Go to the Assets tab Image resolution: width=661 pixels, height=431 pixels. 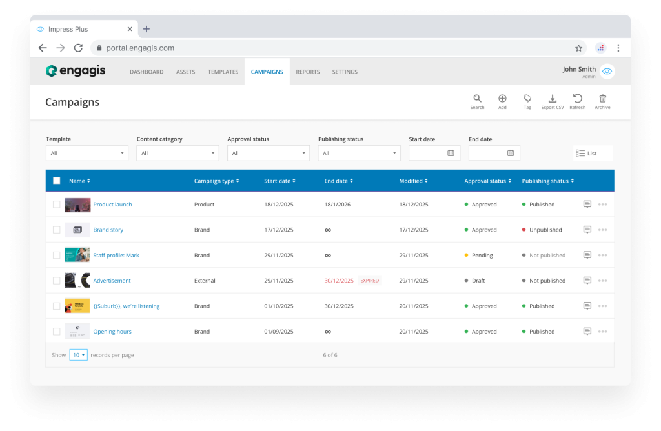click(x=185, y=72)
